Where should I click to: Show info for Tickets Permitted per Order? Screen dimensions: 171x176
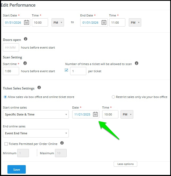tap(62, 143)
